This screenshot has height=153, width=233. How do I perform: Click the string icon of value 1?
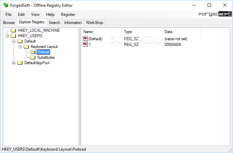(x=85, y=44)
